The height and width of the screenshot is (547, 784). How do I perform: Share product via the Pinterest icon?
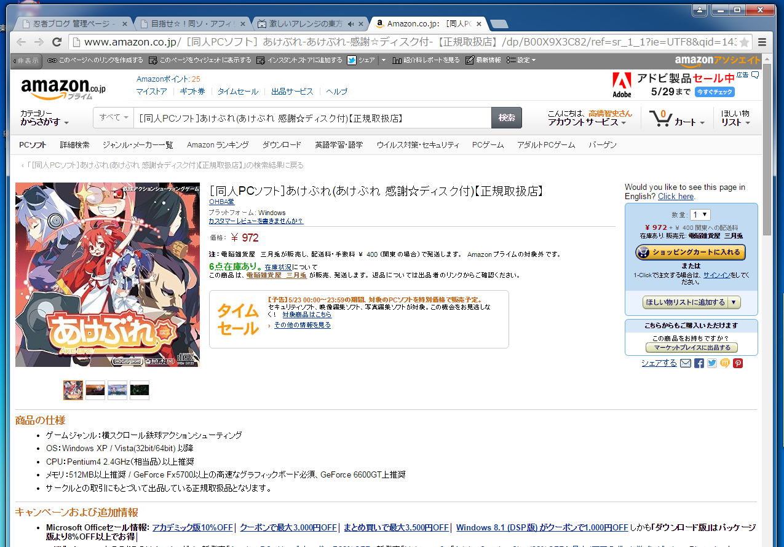(738, 363)
